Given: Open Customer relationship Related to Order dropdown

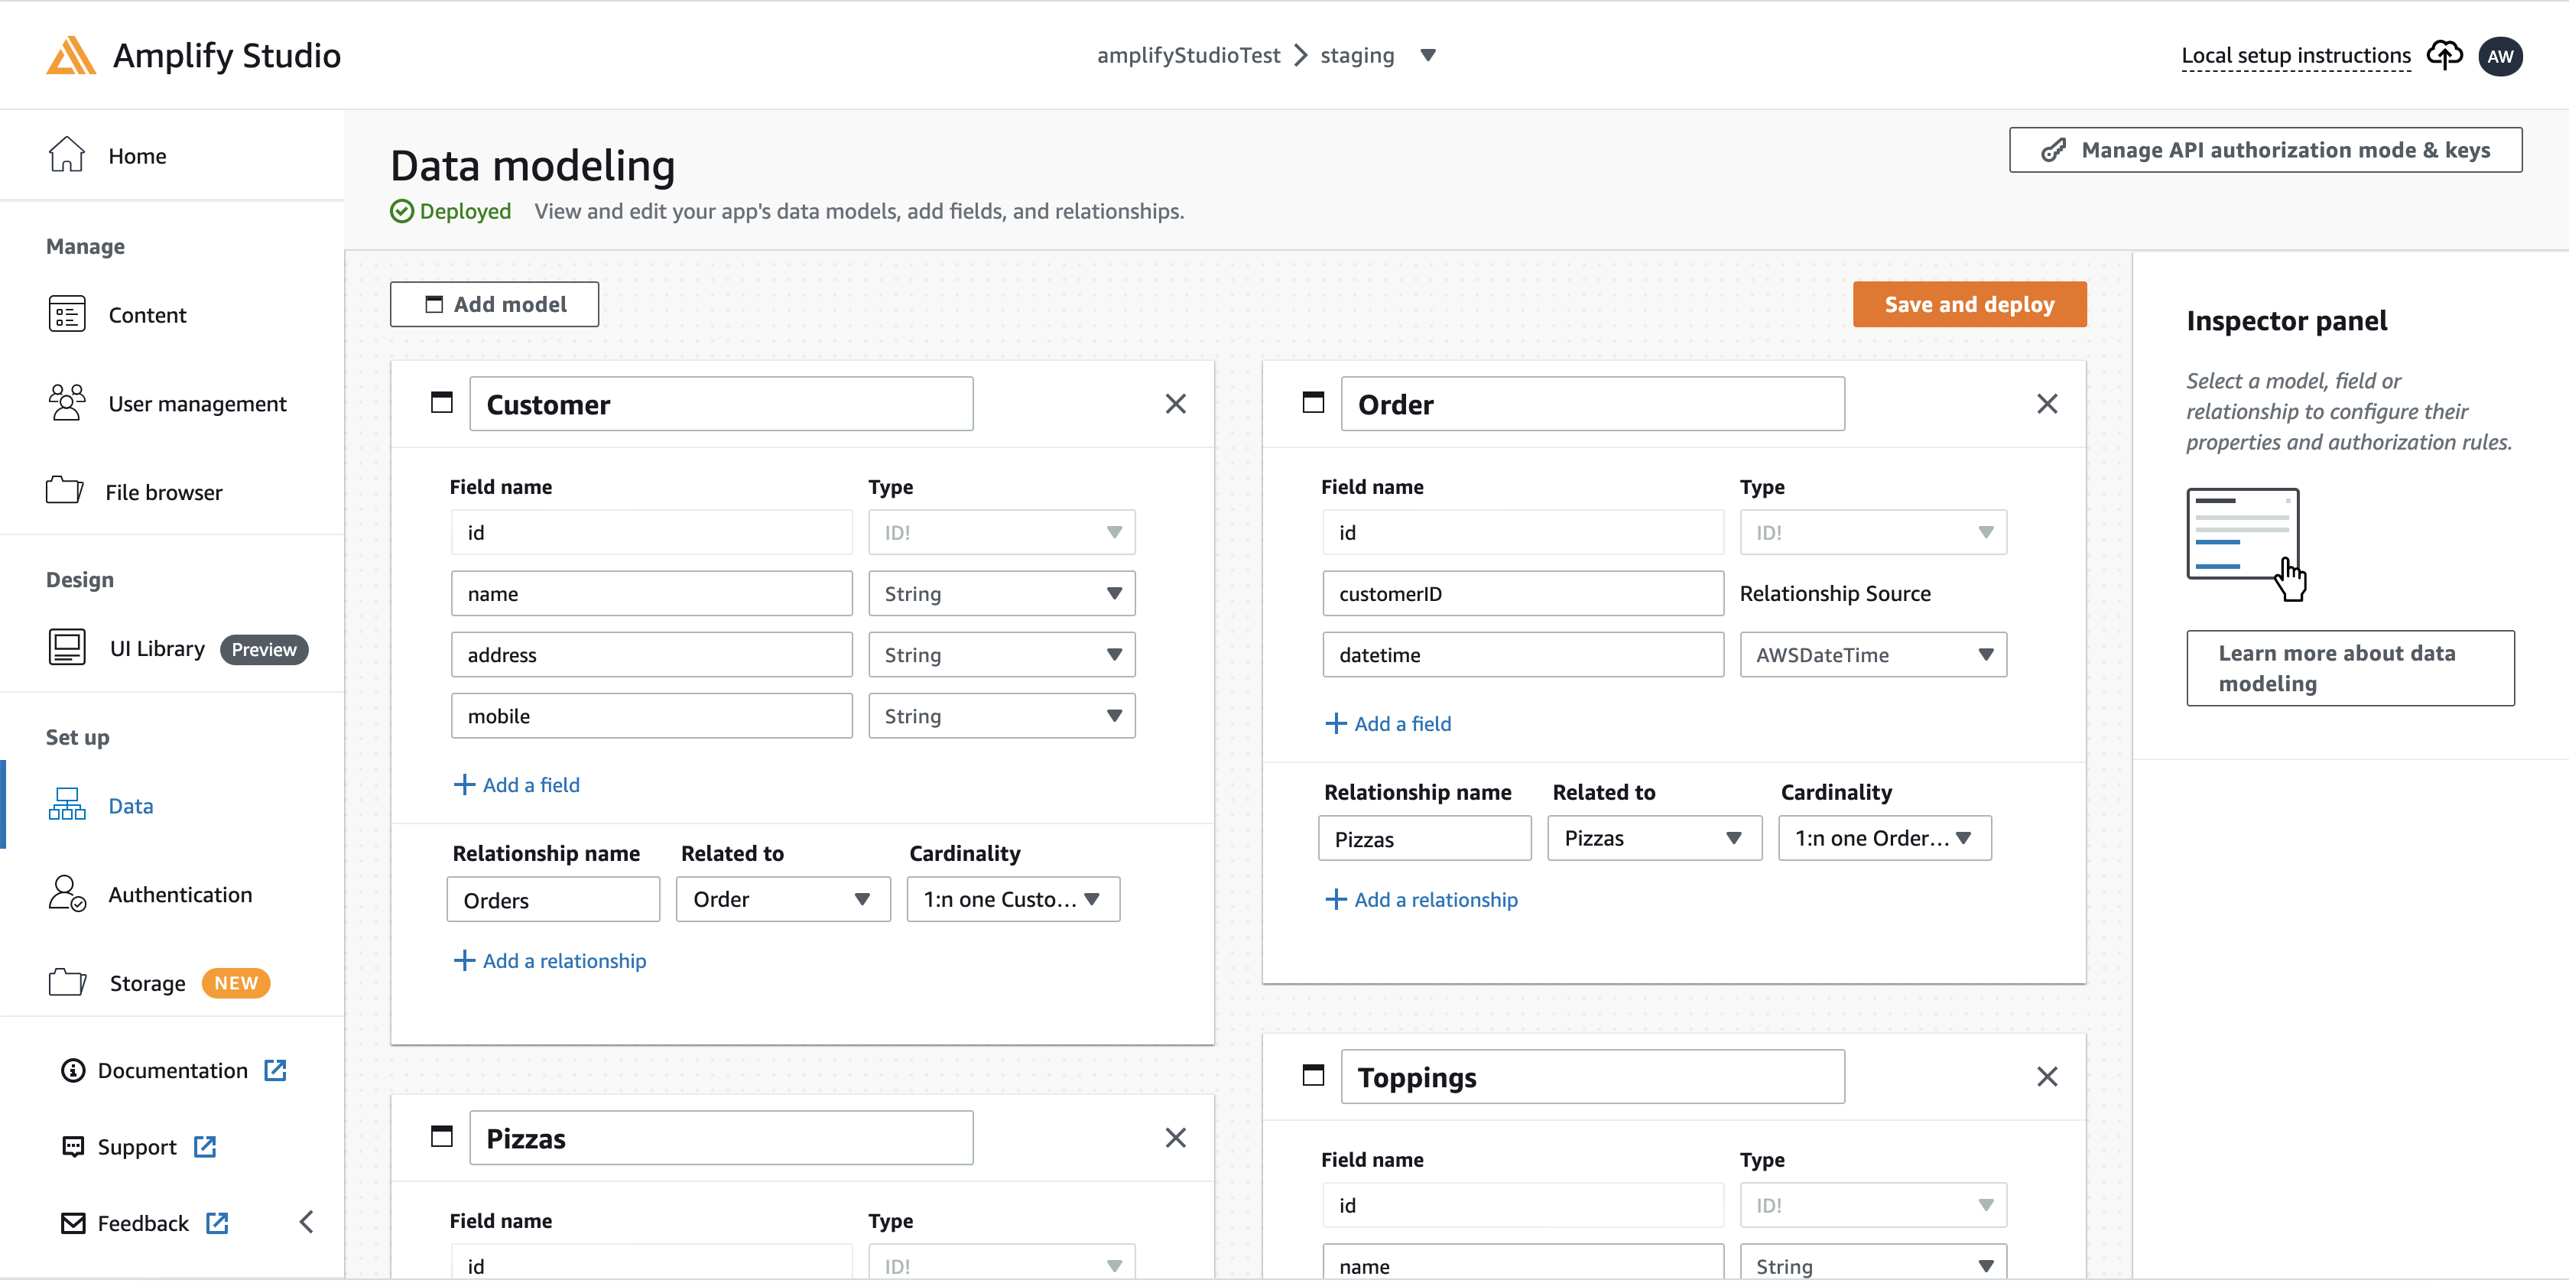Looking at the screenshot, I should [x=783, y=899].
